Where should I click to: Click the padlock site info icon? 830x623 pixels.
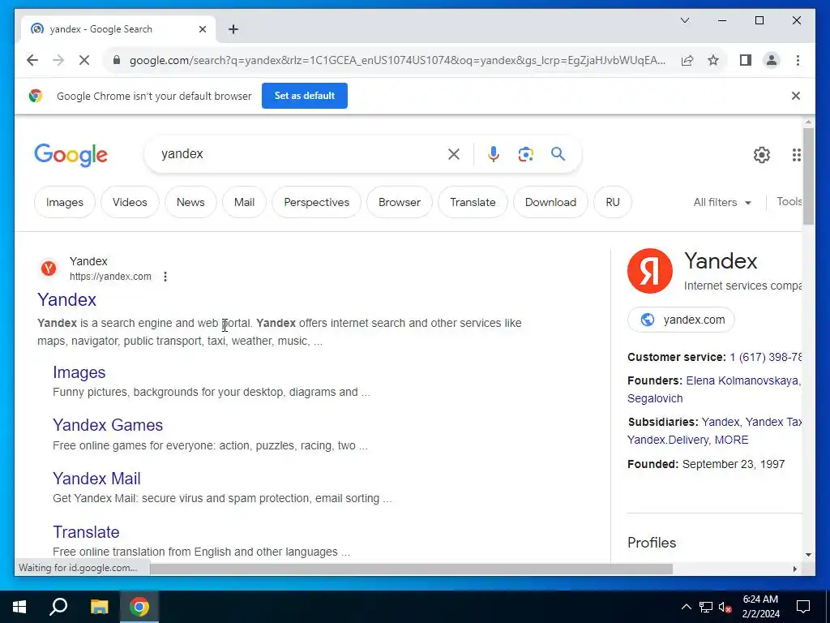click(x=117, y=60)
